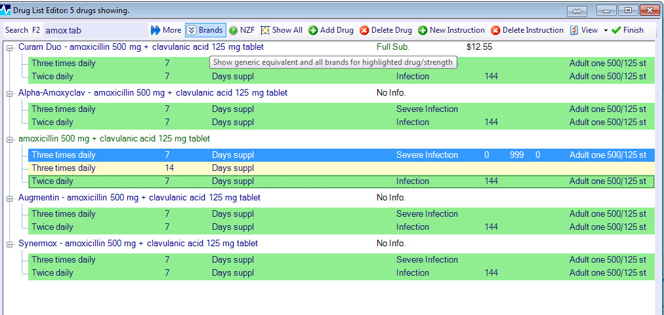This screenshot has height=315, width=664.
Task: Click the More arrows icon
Action: click(156, 30)
